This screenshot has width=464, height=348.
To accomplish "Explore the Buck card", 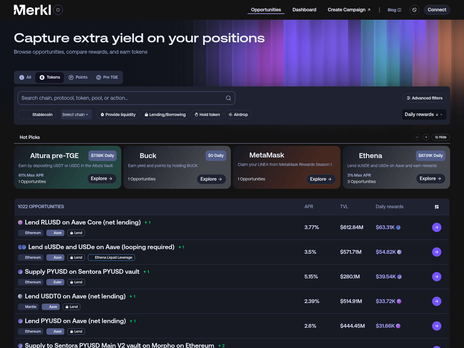I will click(x=211, y=179).
